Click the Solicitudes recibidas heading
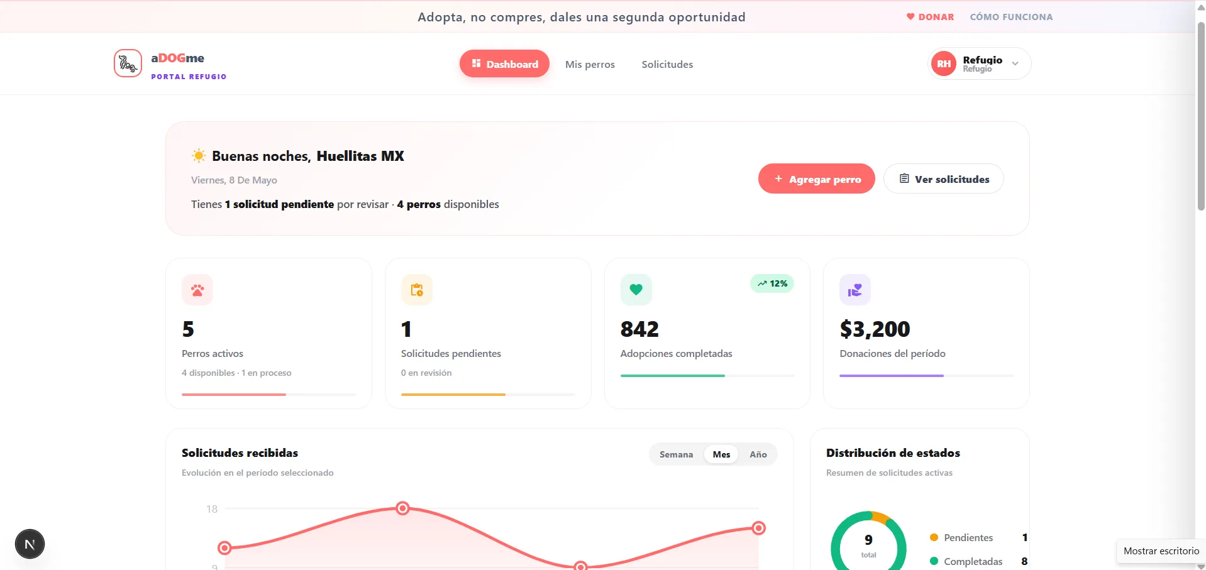1206x570 pixels. click(240, 452)
